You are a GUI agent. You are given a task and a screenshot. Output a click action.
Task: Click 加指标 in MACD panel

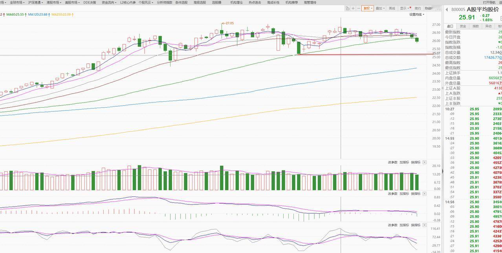[x=404, y=194]
